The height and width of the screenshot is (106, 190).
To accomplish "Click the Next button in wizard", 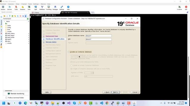I will click(115, 92).
